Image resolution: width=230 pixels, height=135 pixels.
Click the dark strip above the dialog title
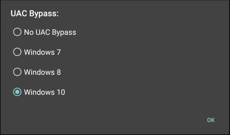[115, 3]
